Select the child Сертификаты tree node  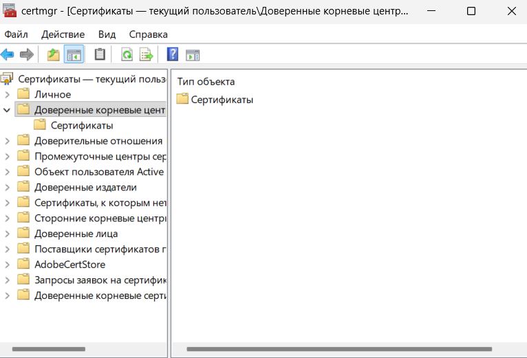click(82, 125)
